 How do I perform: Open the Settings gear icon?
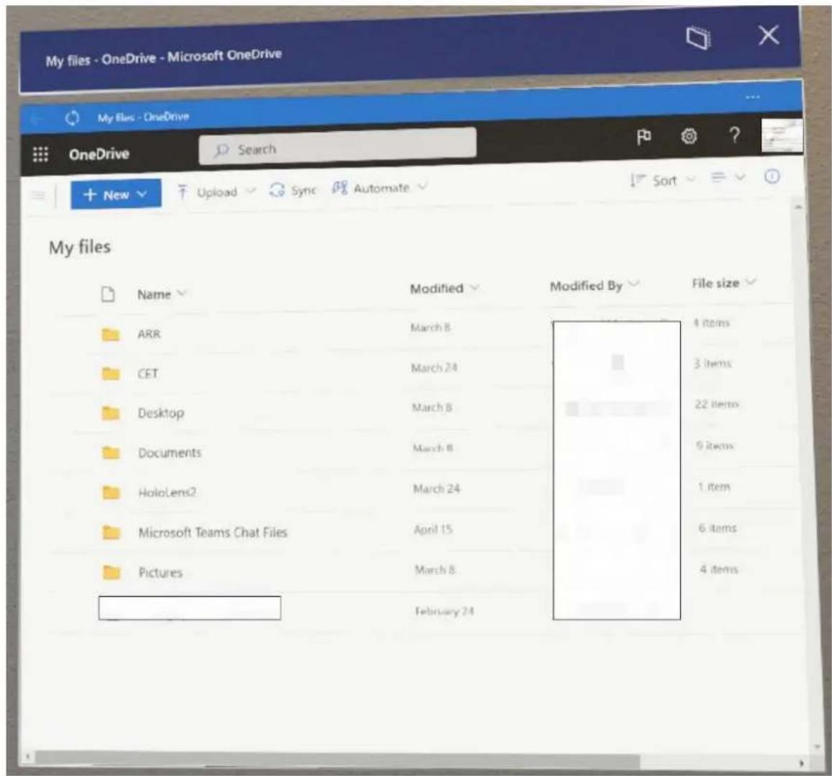pyautogui.click(x=689, y=136)
